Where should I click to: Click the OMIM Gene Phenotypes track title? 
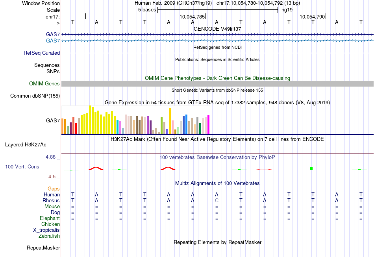[217, 78]
